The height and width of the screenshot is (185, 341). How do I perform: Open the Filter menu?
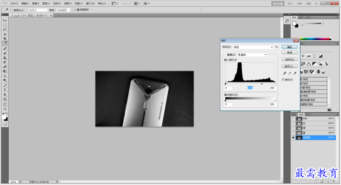pos(68,3)
